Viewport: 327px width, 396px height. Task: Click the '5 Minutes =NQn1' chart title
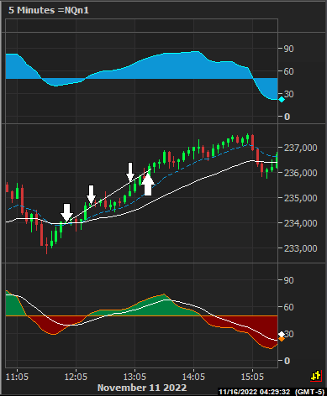pos(49,10)
